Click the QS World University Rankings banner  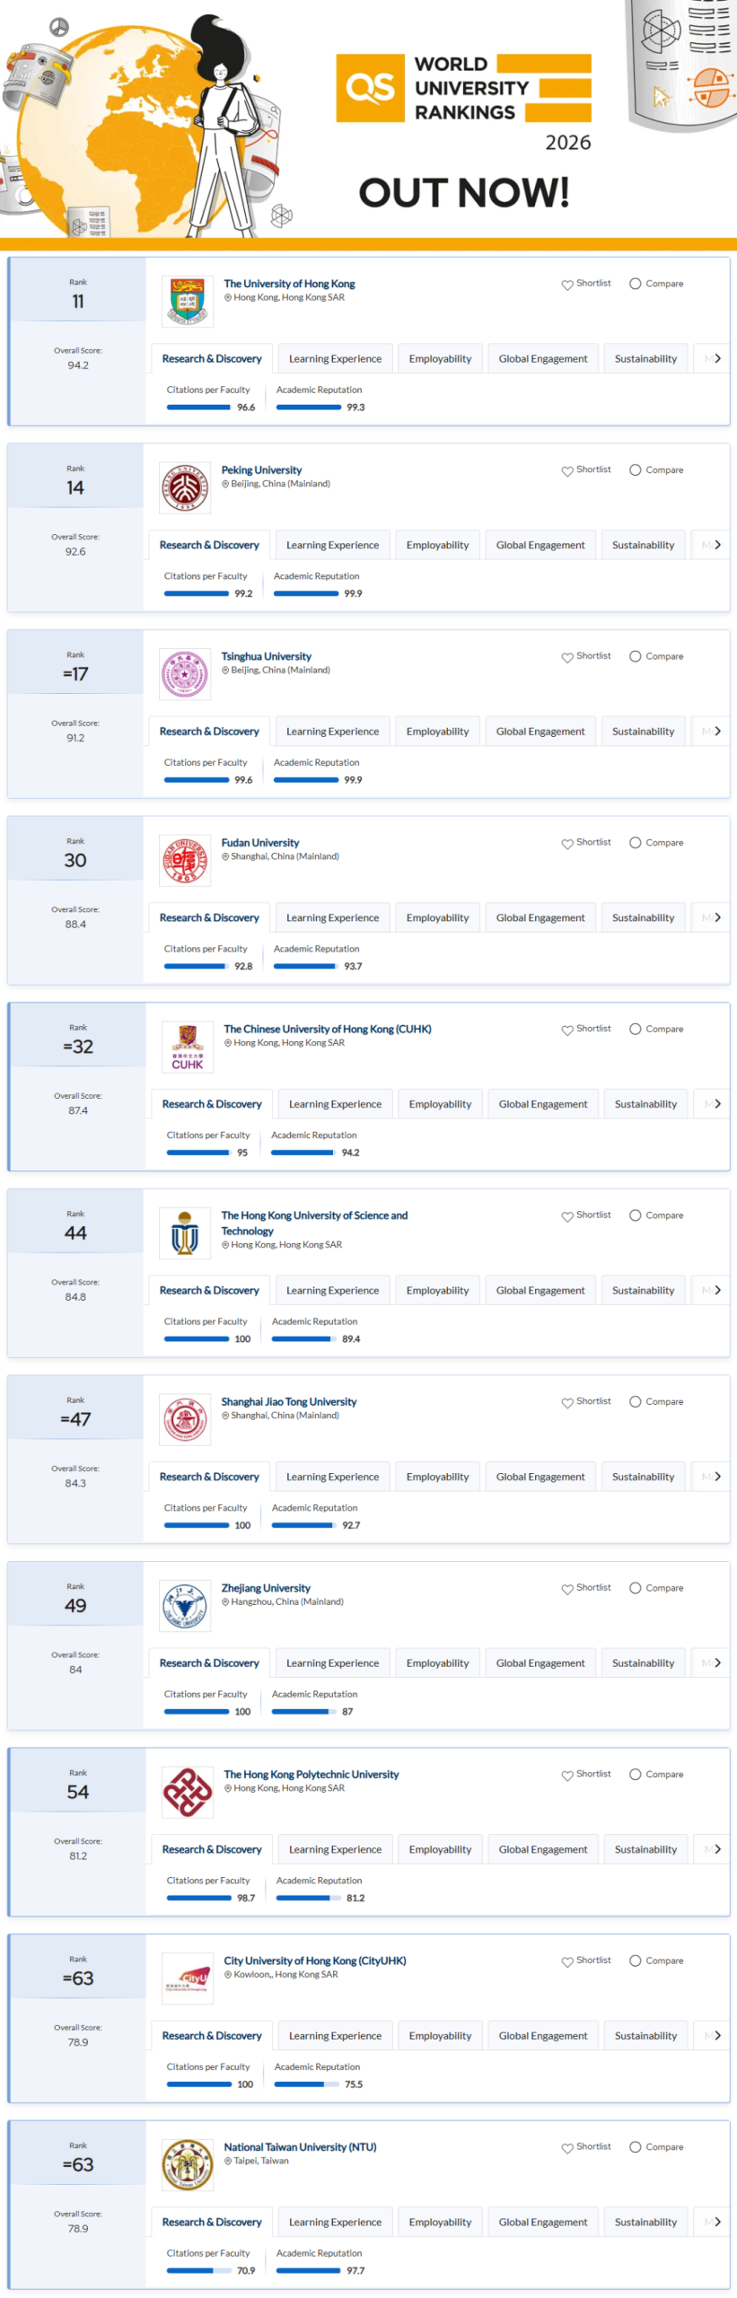[x=463, y=88]
